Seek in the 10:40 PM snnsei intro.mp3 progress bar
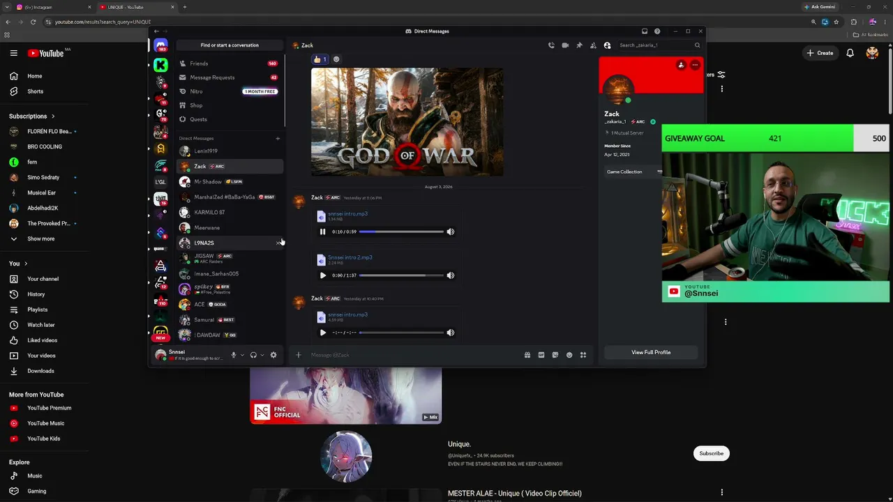 point(401,333)
